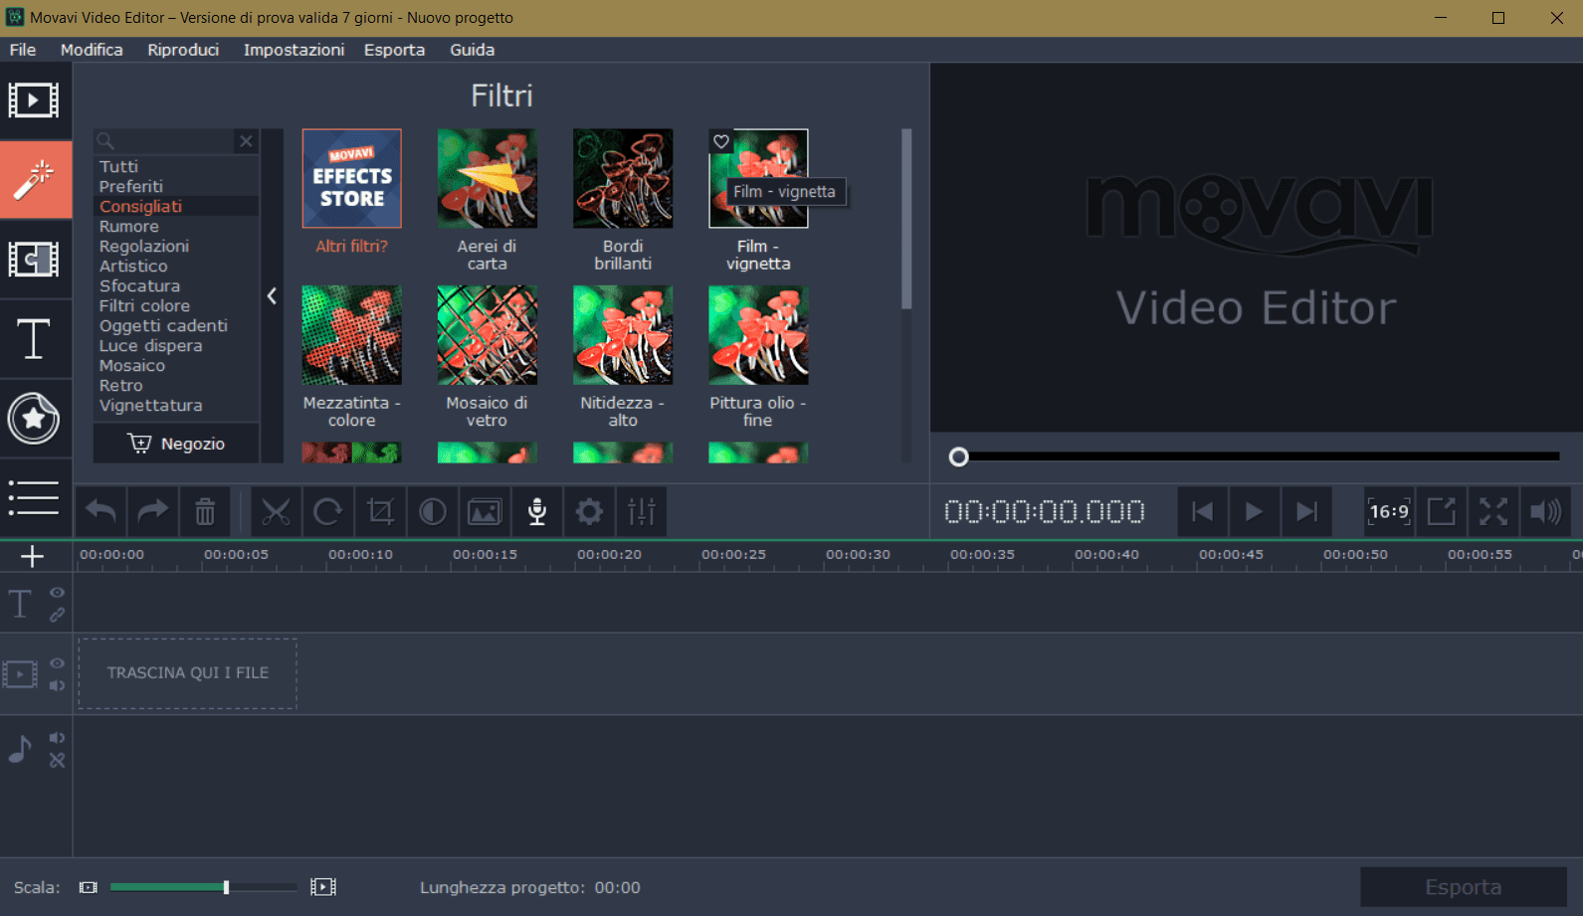Add a new track with plus button
Screen dimensions: 1583x916
(33, 557)
